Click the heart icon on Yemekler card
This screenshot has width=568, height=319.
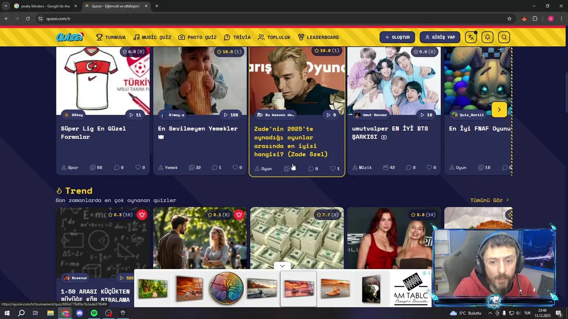pos(235,167)
